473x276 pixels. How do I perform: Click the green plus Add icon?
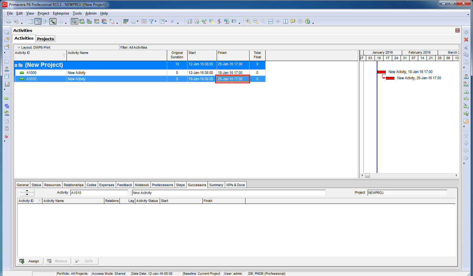click(x=466, y=32)
